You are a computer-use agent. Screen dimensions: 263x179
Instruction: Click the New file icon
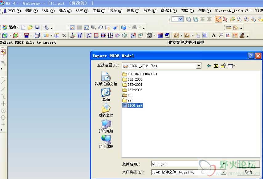(x=23, y=27)
